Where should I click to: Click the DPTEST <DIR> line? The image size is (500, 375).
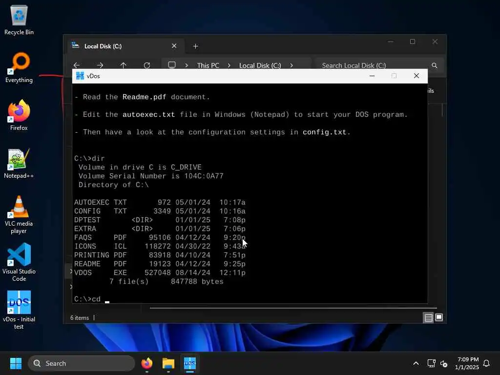pos(160,220)
